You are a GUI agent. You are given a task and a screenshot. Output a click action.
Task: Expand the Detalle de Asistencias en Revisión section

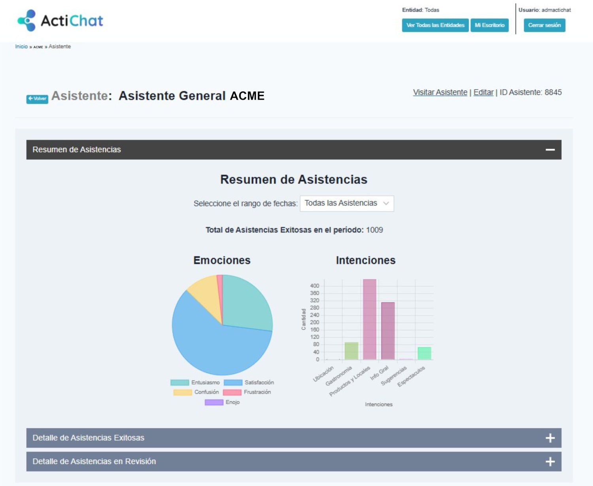(94, 461)
